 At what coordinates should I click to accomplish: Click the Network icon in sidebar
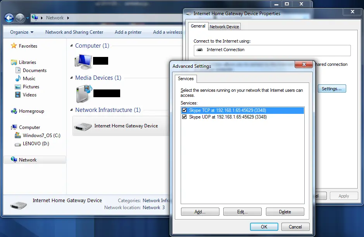14,160
